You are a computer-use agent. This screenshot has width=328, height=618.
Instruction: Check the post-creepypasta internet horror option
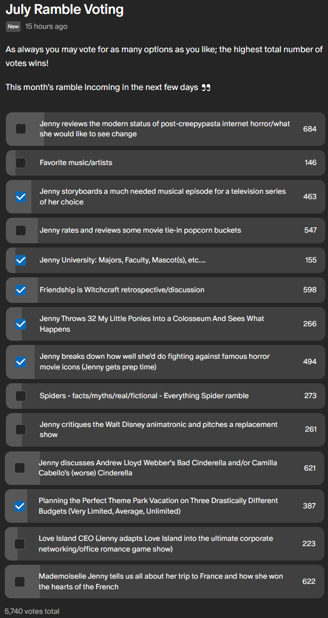20,129
